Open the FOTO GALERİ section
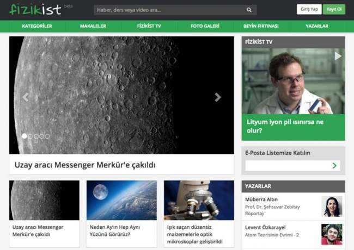Viewport: 354px width, 250px height. click(205, 26)
